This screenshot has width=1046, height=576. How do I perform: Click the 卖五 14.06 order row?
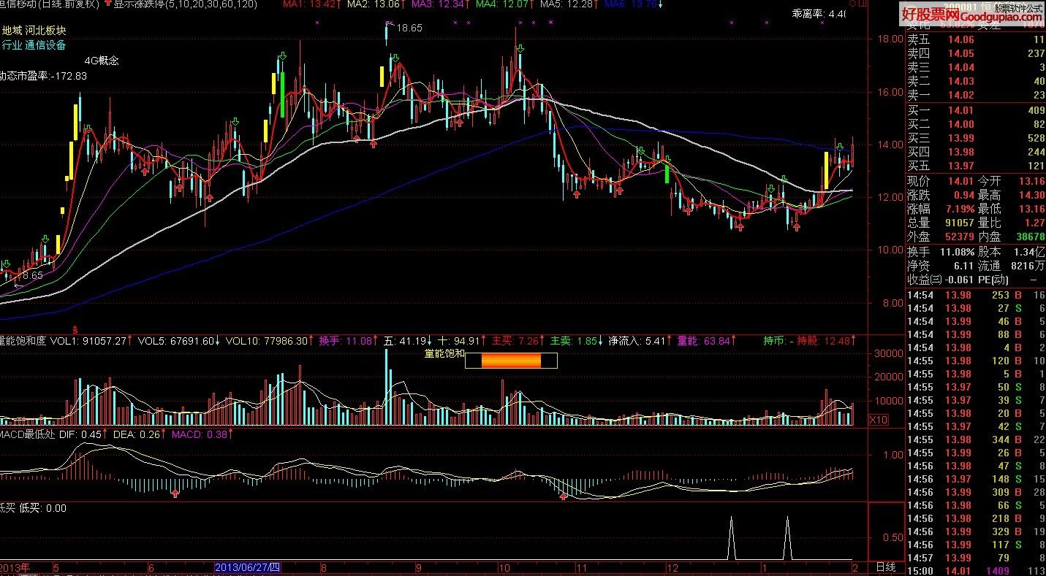(976, 39)
